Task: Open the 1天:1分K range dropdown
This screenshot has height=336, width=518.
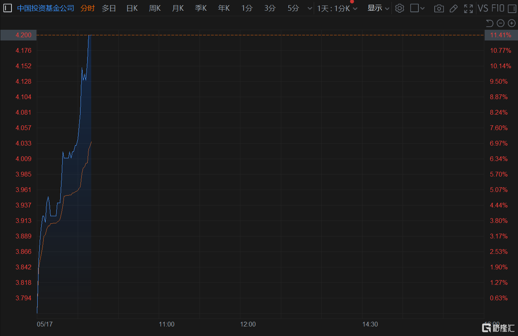Action: [337, 8]
